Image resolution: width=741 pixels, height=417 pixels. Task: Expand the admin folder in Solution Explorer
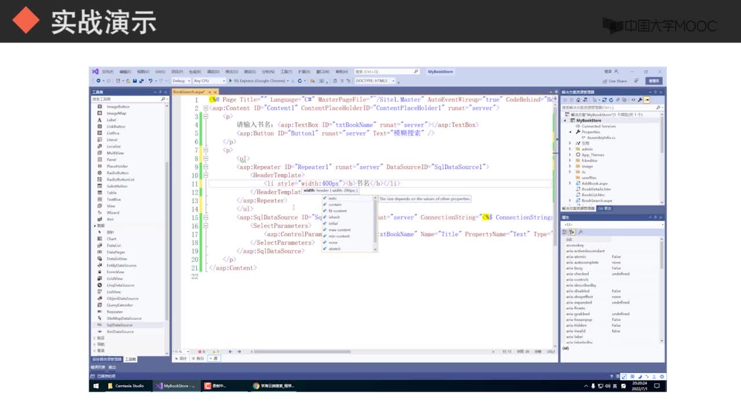570,149
